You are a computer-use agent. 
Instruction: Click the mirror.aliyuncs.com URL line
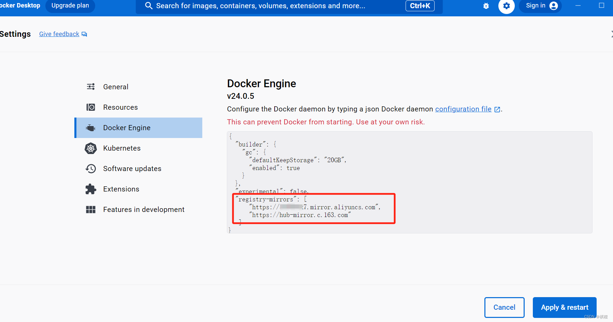[x=315, y=207]
